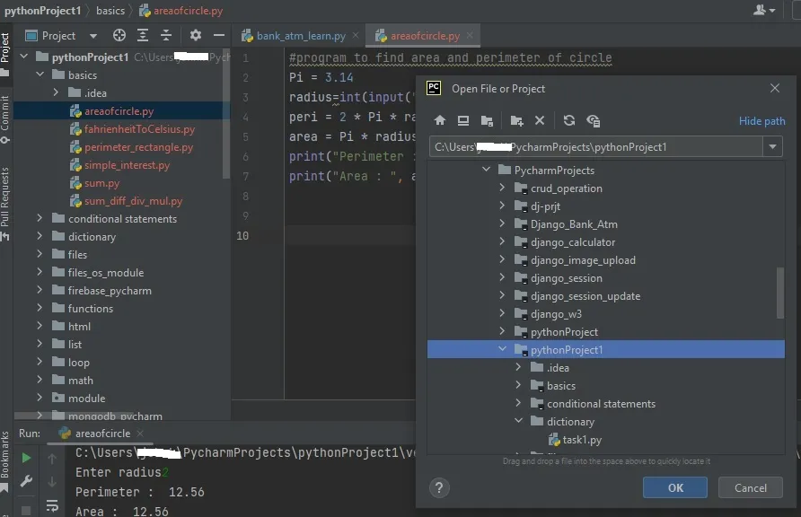Open the Commit tool window tab
The height and width of the screenshot is (517, 801).
(x=5, y=119)
